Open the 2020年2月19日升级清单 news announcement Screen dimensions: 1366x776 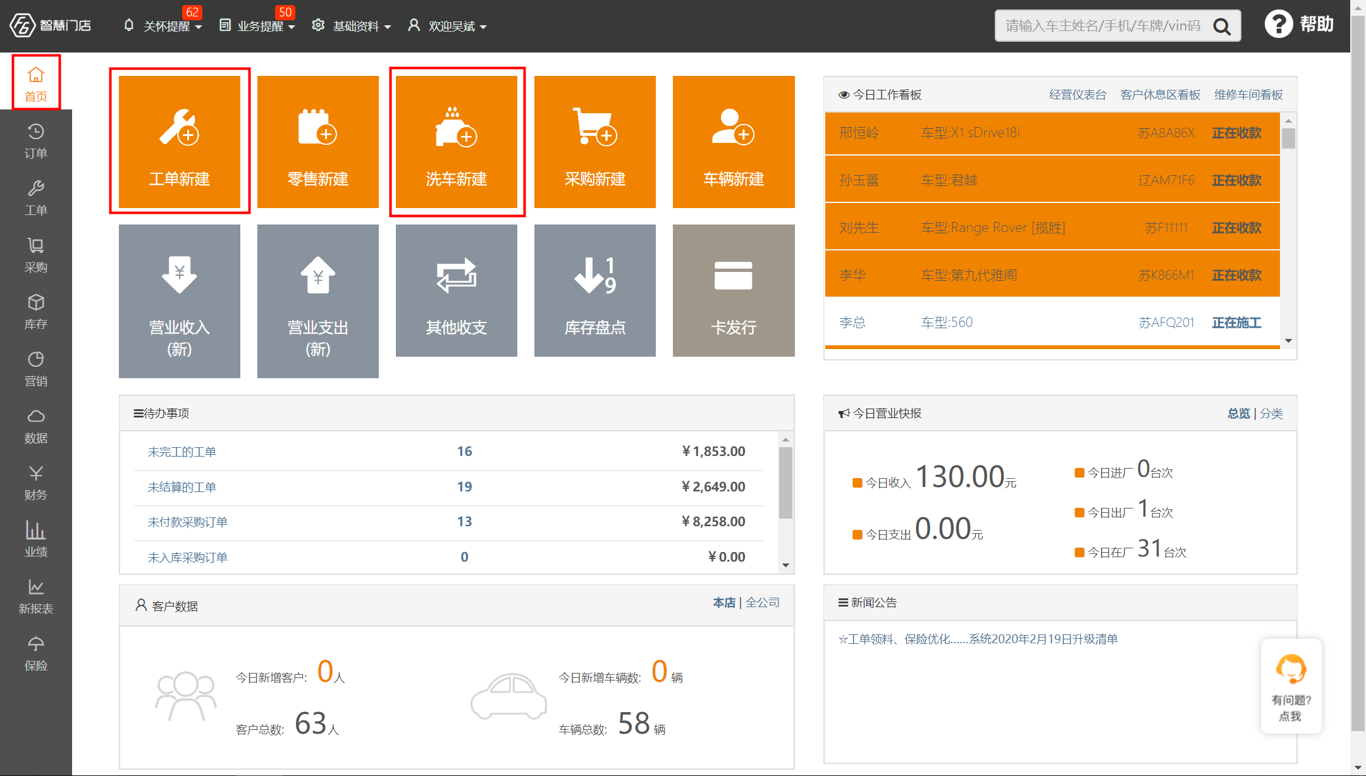pyautogui.click(x=978, y=639)
